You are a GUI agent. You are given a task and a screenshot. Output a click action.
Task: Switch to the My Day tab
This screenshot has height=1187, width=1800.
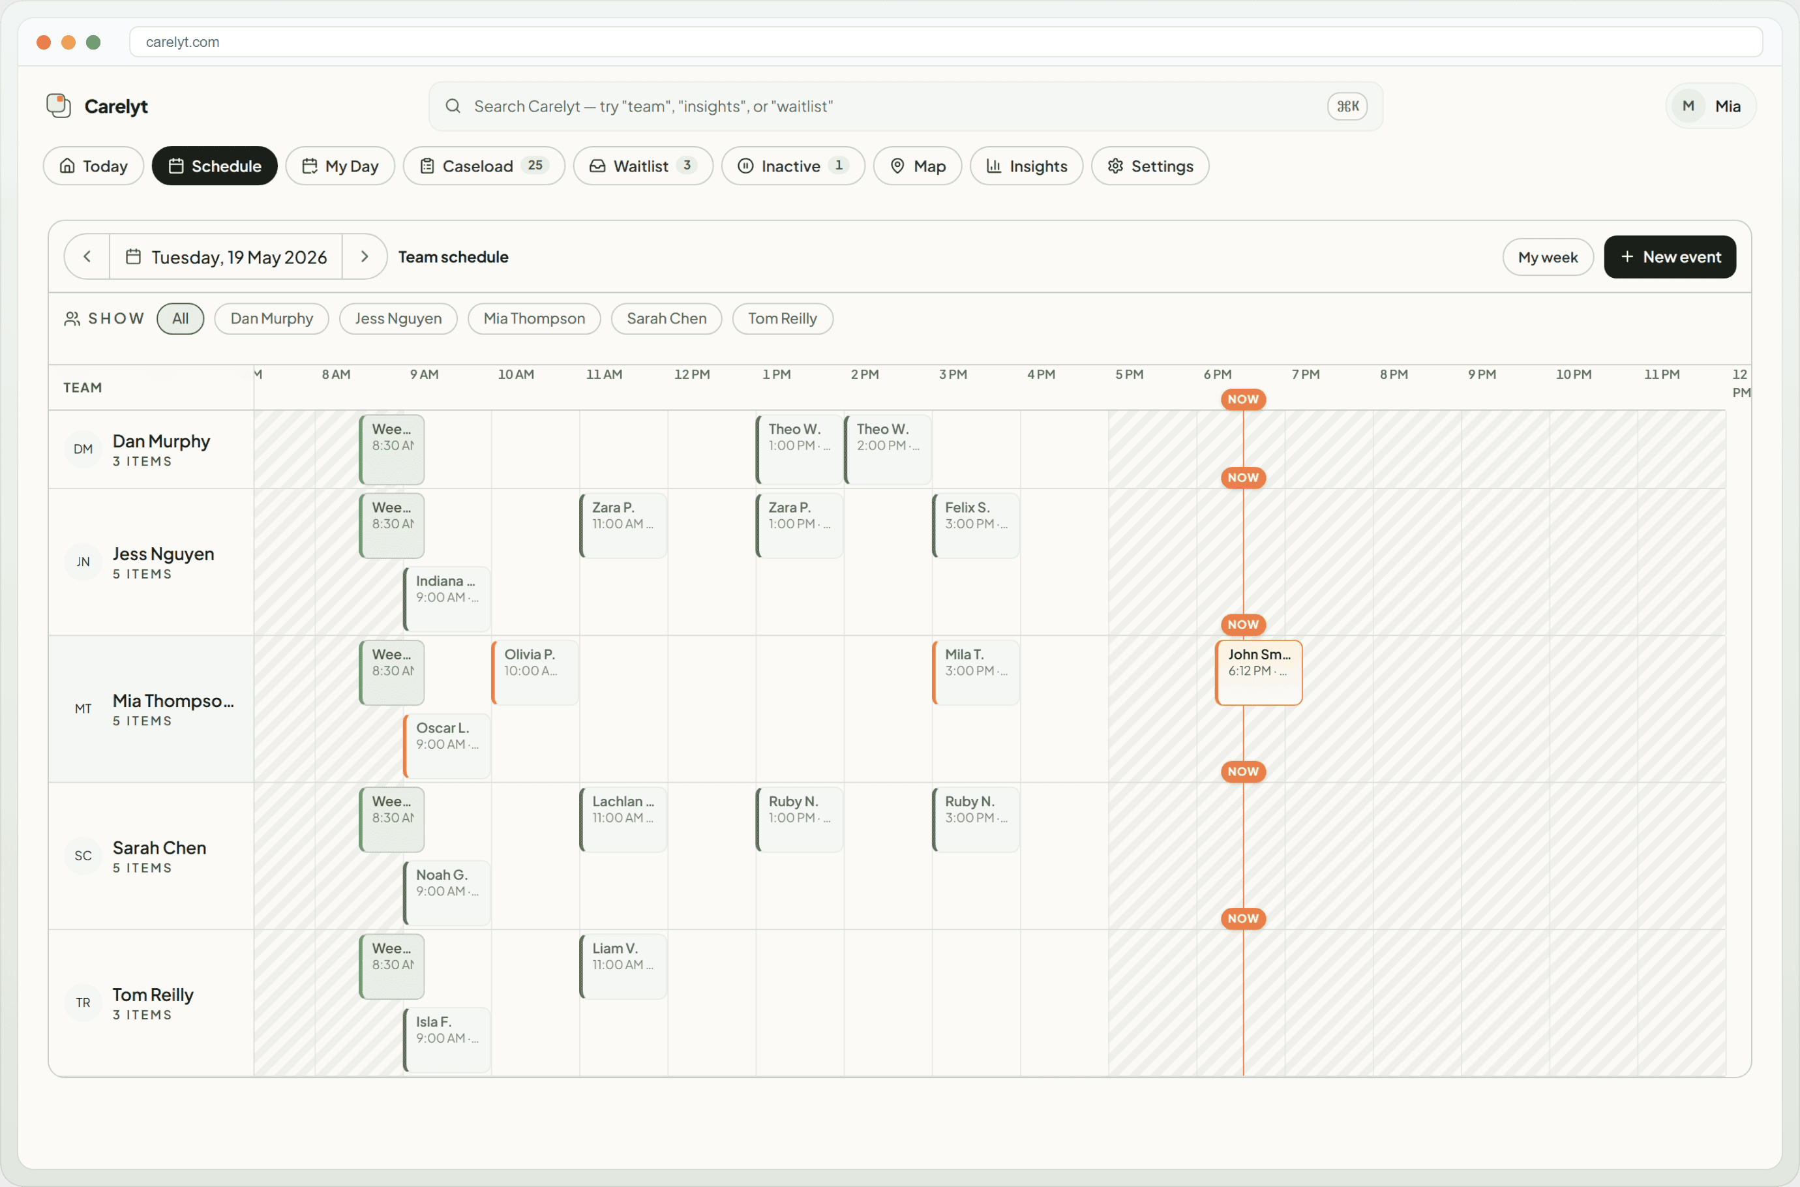pos(340,166)
